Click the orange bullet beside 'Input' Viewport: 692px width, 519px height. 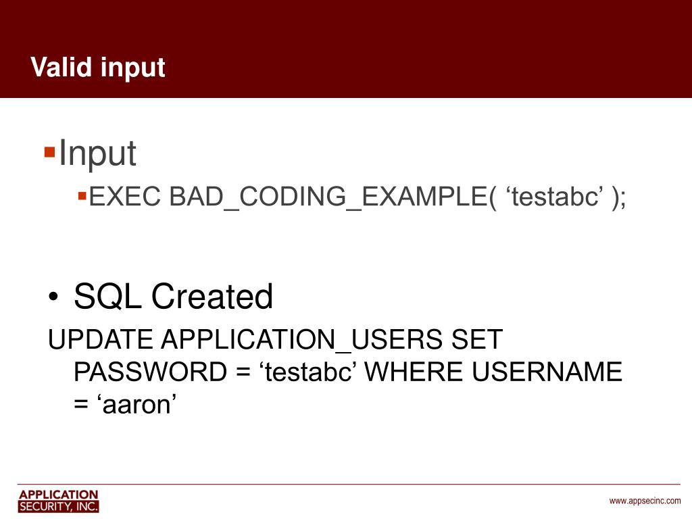click(x=49, y=152)
